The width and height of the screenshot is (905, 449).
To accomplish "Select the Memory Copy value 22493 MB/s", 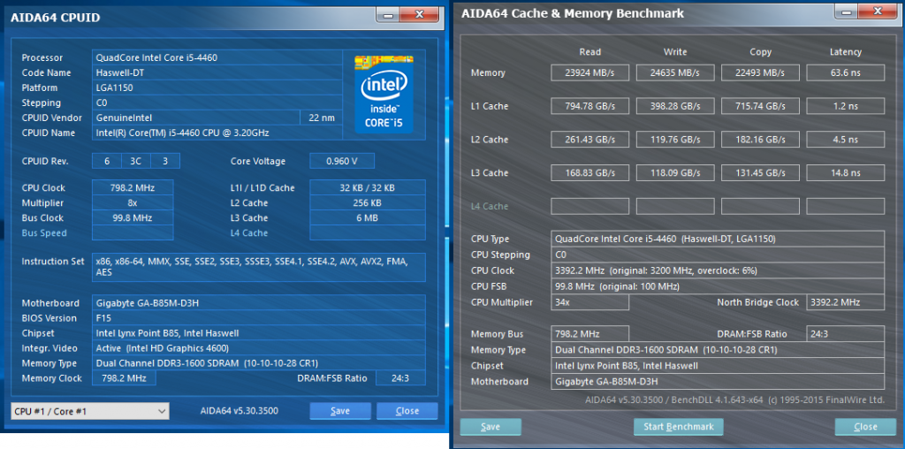I will (760, 72).
